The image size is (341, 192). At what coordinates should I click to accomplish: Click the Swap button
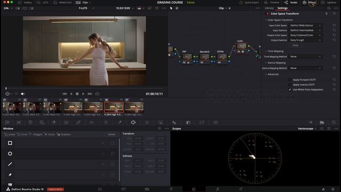tap(295, 45)
